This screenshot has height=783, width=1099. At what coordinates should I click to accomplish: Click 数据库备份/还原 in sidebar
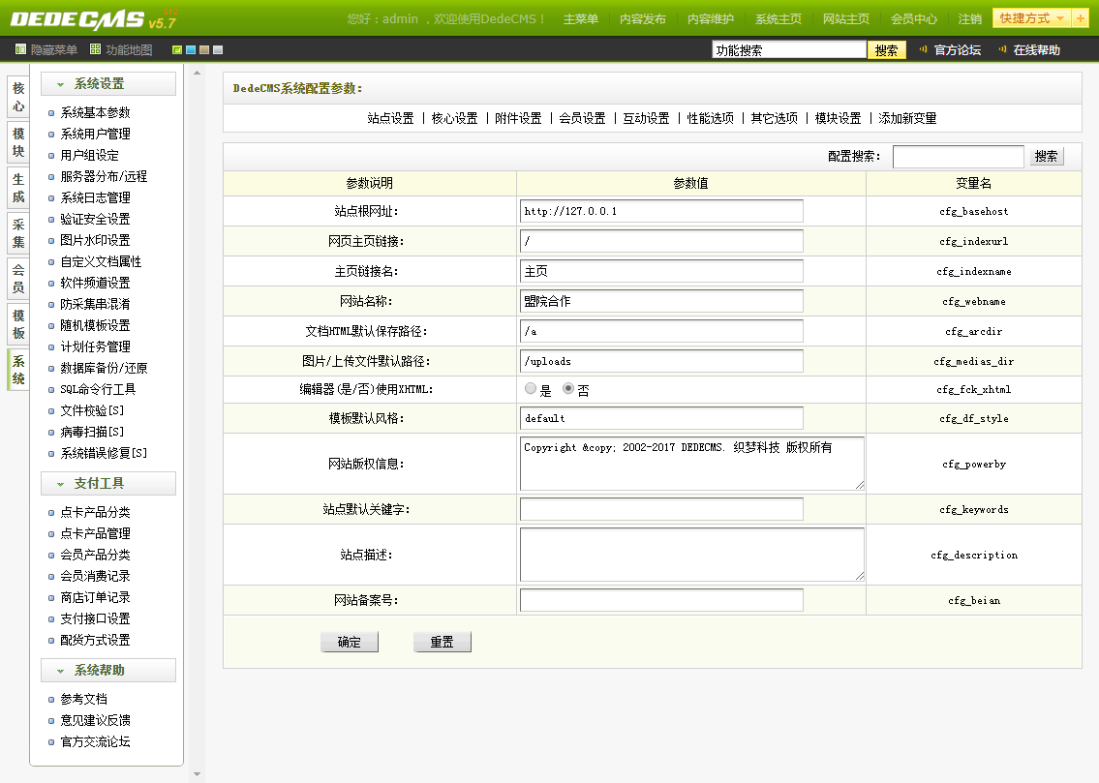tap(104, 368)
